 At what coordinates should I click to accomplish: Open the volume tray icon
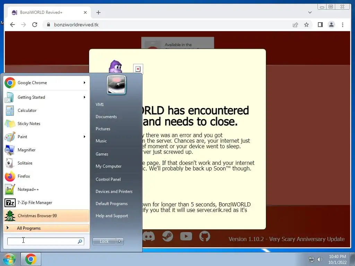pos(320,259)
